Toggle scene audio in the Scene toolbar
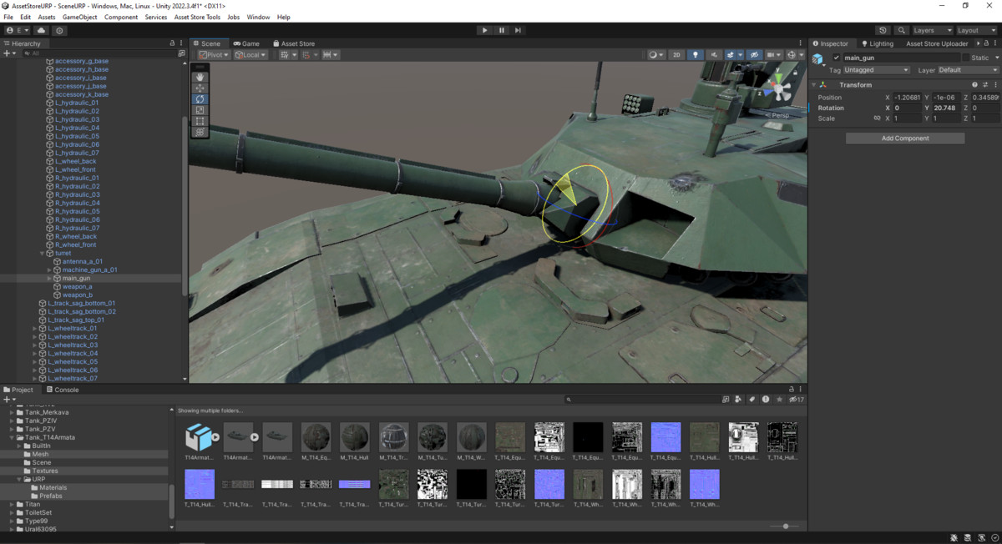This screenshot has width=1002, height=544. [714, 53]
